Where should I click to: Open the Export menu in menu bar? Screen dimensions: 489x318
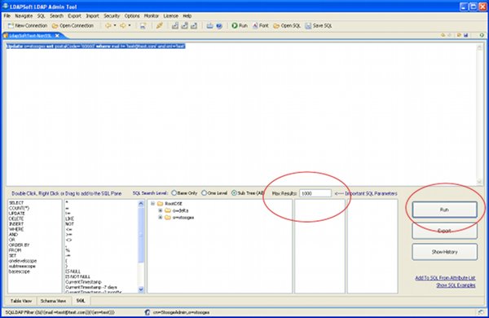coord(74,16)
